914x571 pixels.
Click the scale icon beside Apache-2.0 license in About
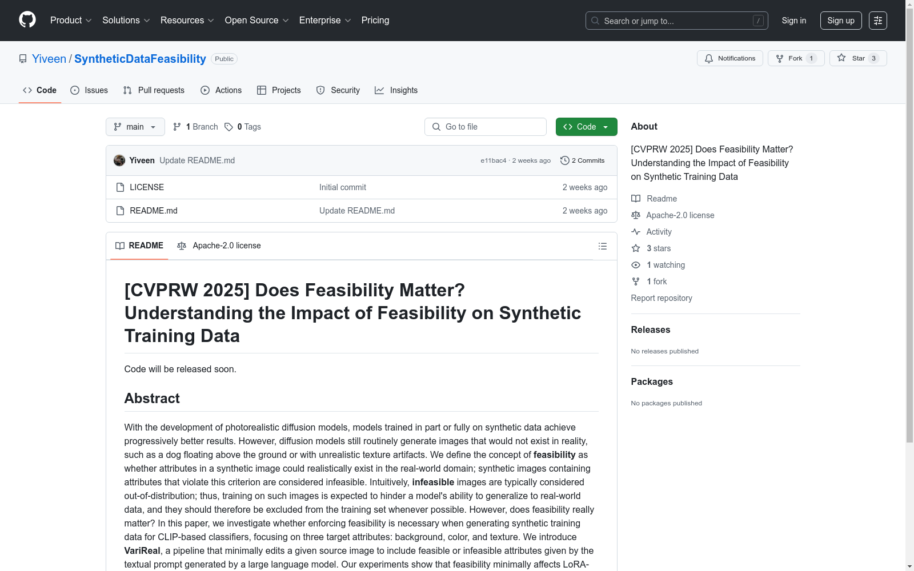(636, 215)
